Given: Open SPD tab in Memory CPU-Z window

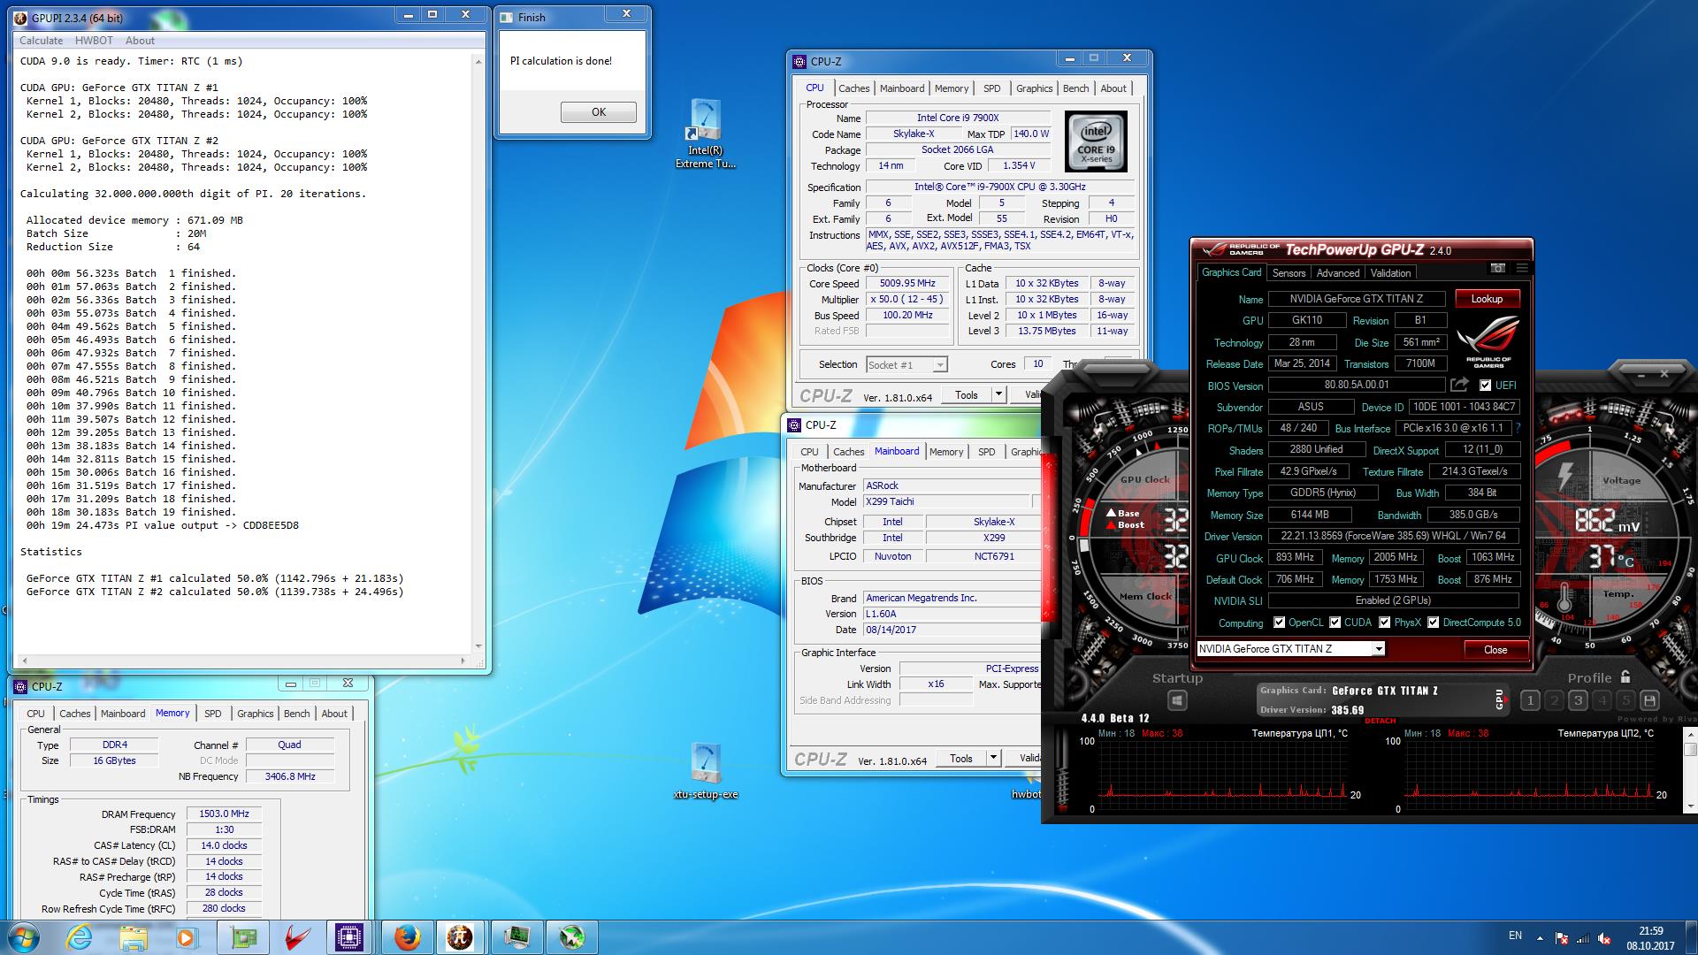Looking at the screenshot, I should pyautogui.click(x=213, y=714).
